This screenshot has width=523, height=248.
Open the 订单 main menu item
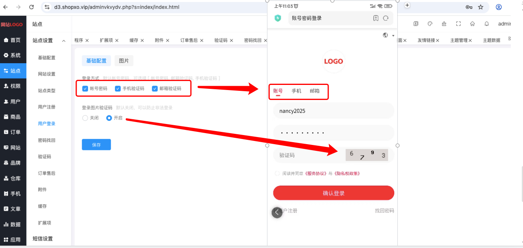point(13,132)
